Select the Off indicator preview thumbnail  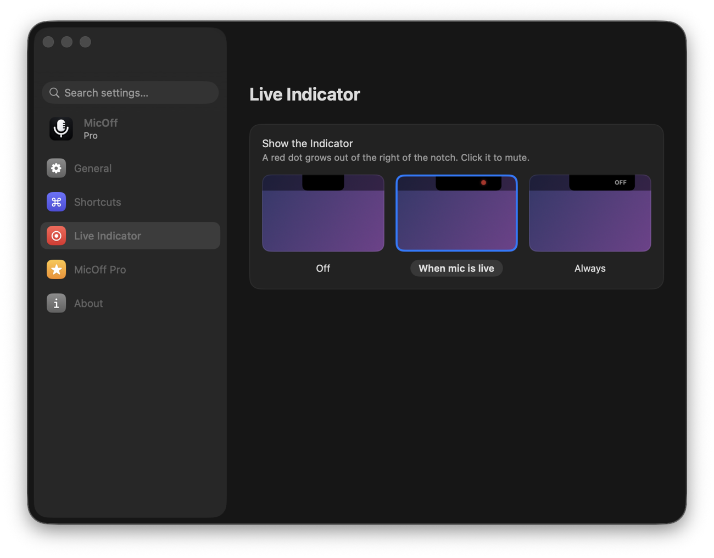pos(323,213)
